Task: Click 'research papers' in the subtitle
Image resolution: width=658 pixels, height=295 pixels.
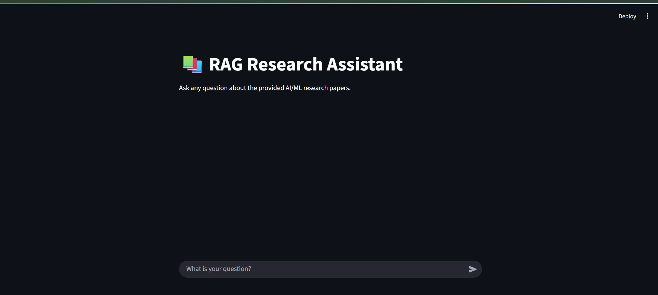Action: [326, 88]
